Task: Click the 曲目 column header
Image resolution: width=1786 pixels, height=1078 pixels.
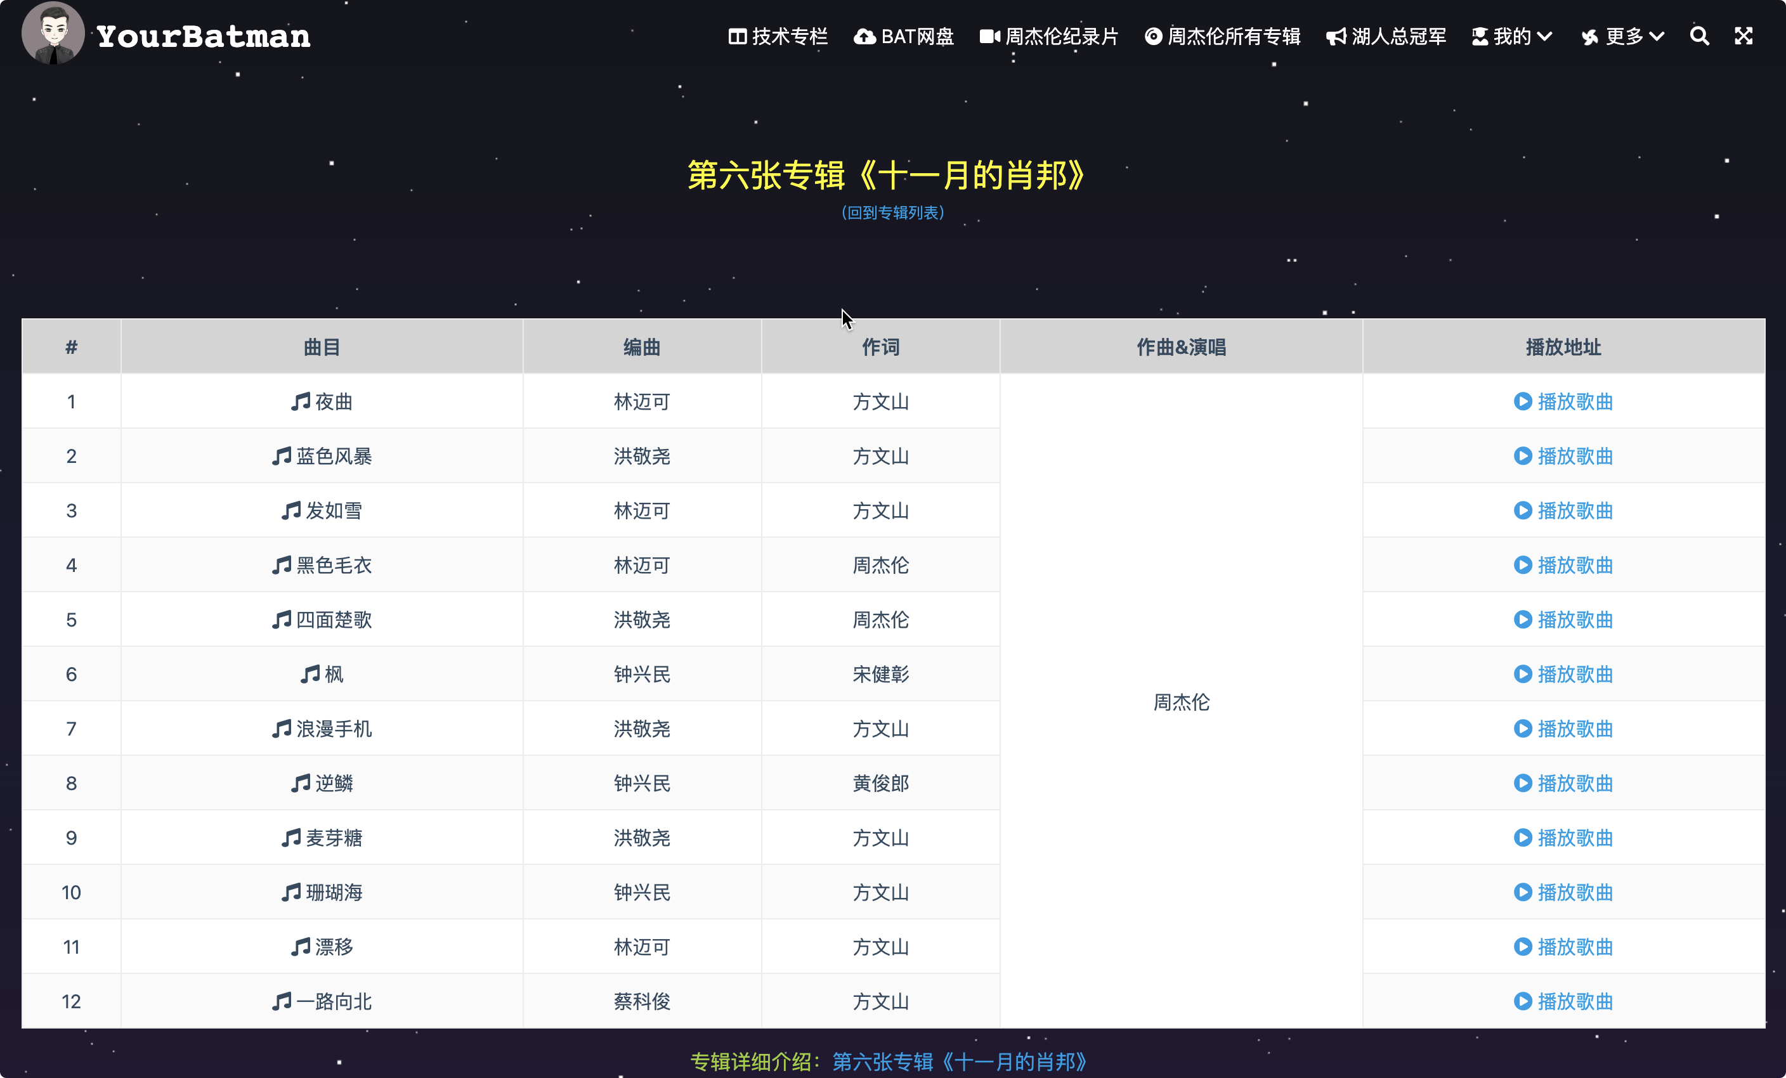Action: tap(322, 347)
